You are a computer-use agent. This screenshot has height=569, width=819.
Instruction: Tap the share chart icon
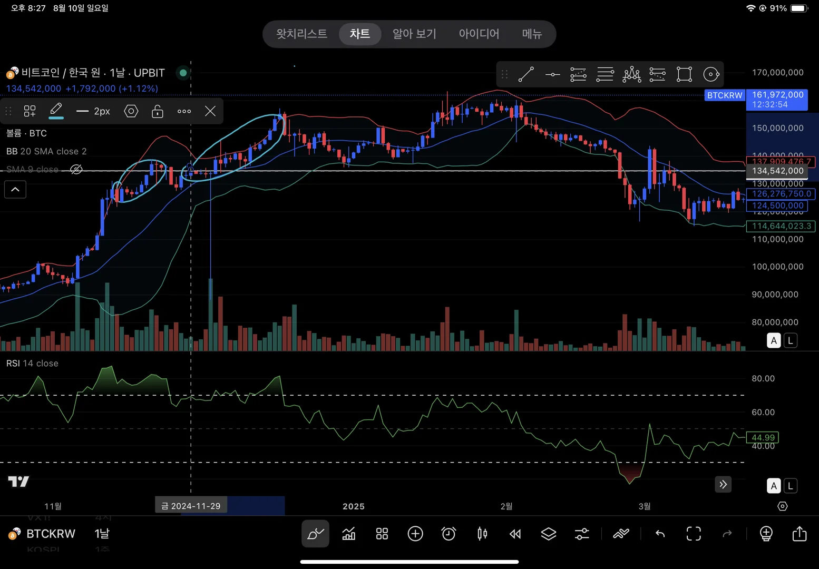(x=799, y=534)
